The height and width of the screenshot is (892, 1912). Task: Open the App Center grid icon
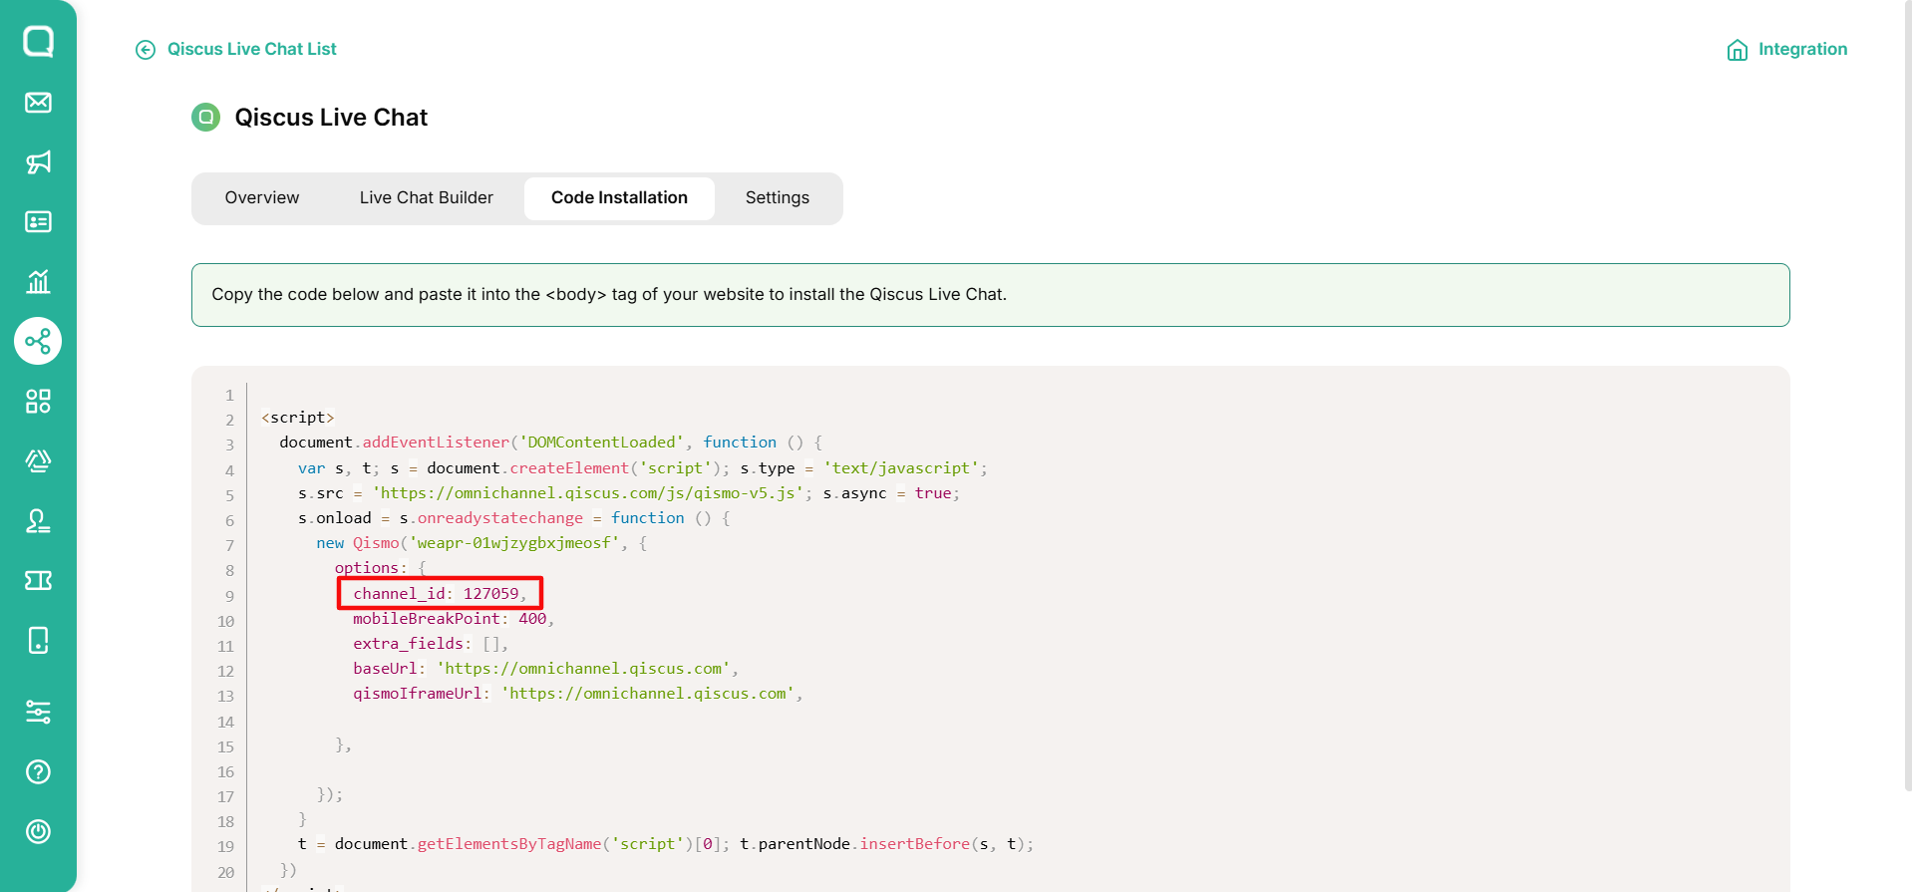click(38, 402)
